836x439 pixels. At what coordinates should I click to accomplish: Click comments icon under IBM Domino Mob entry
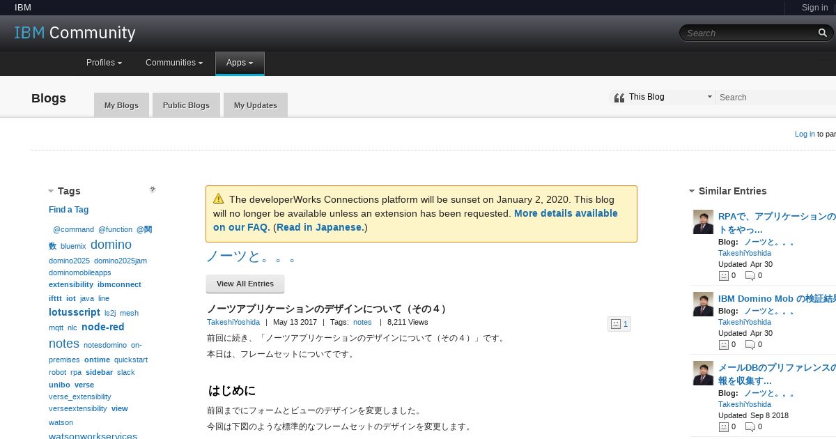tap(750, 345)
